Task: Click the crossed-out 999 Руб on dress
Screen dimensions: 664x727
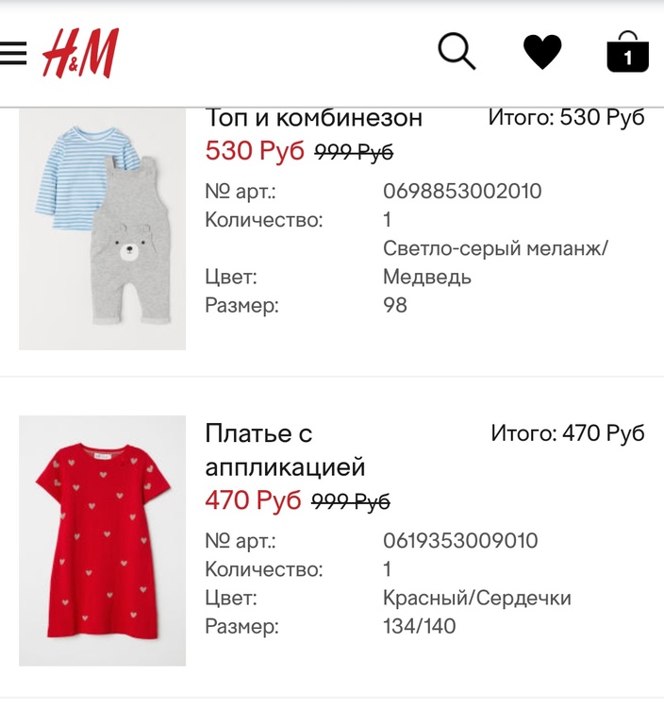Action: tap(351, 501)
